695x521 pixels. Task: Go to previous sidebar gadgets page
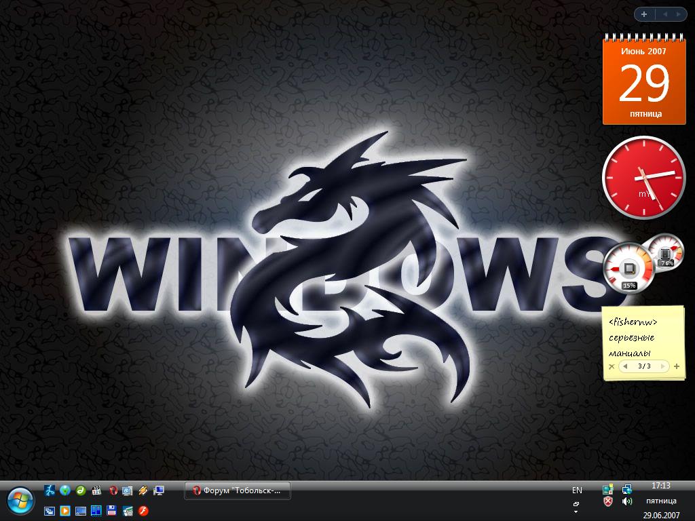point(665,14)
